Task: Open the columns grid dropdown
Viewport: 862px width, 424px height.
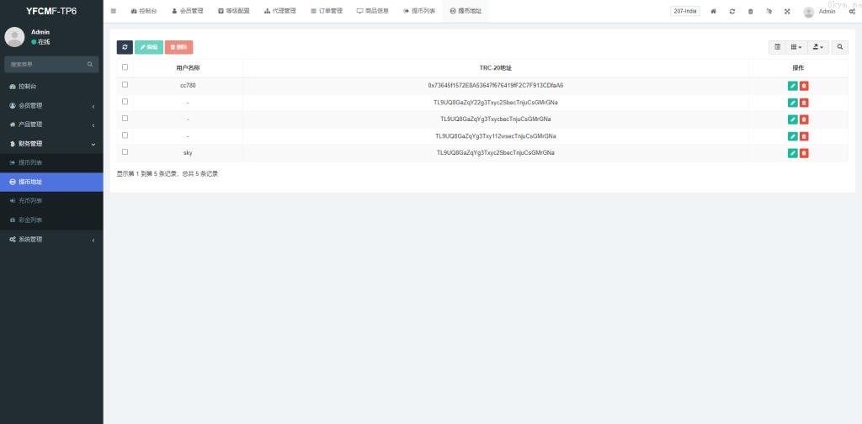Action: coord(796,47)
